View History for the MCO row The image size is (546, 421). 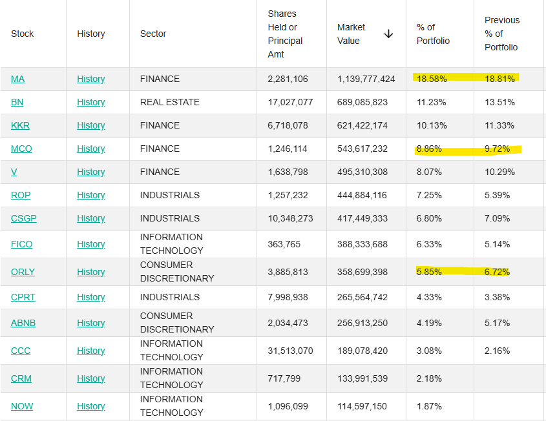(x=91, y=149)
